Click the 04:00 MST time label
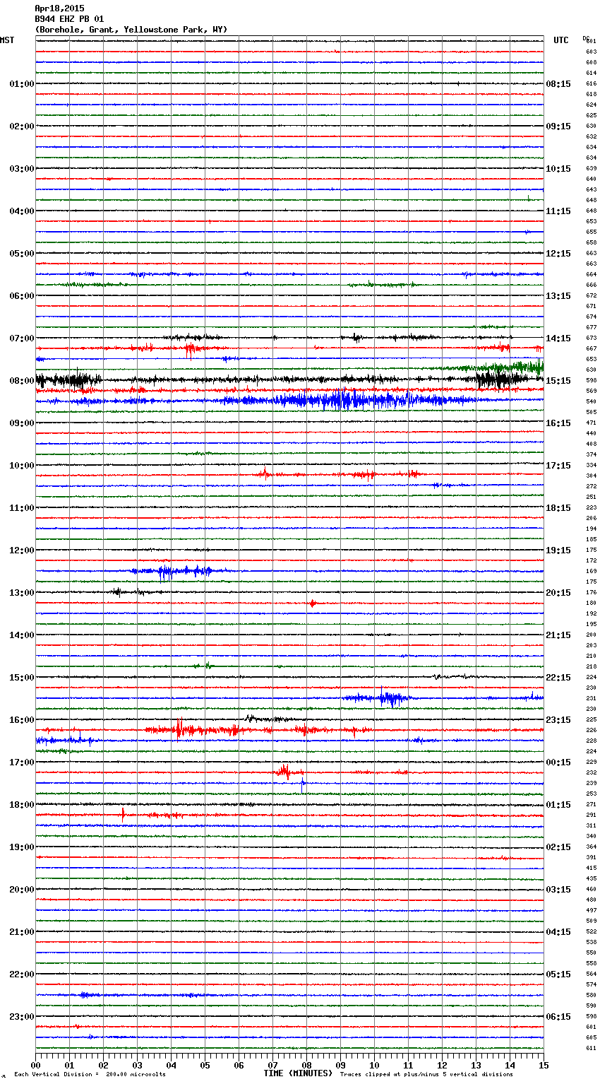Viewport: 600px width, 1084px height. coord(22,211)
